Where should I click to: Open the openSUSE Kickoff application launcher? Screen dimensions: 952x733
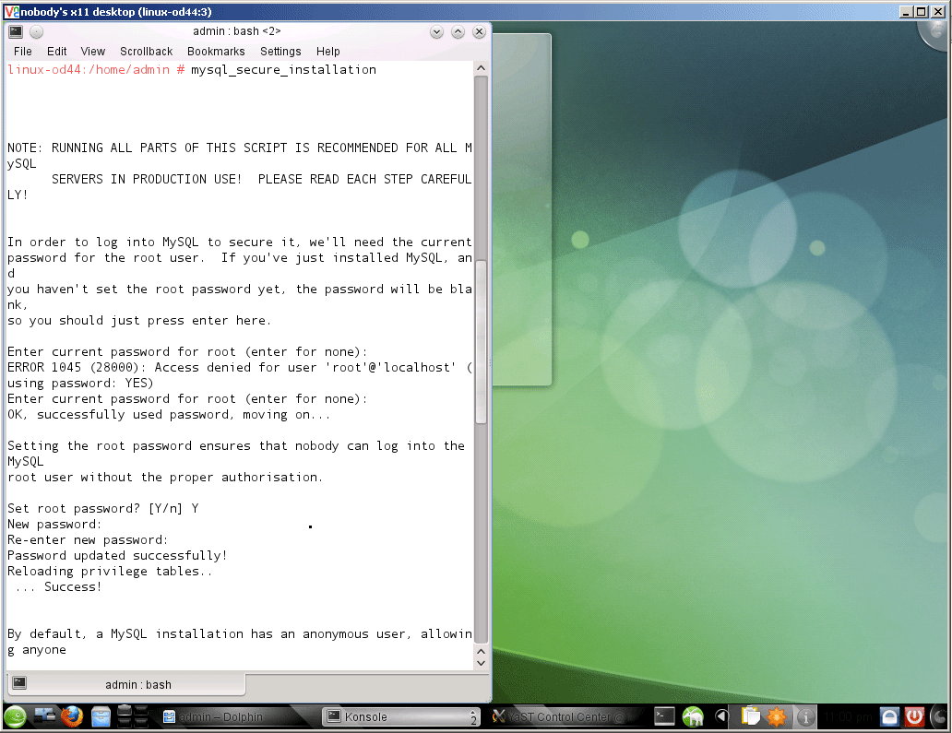[15, 717]
